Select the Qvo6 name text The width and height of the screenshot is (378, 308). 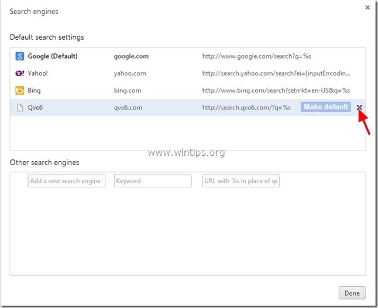35,108
